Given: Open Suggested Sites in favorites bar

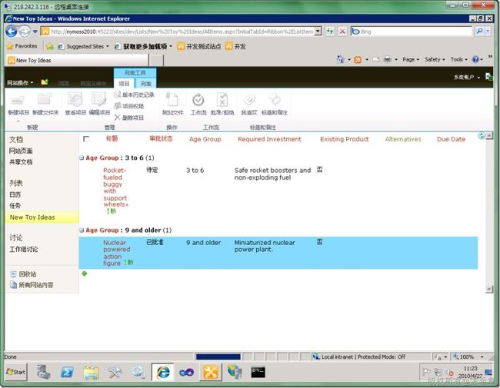Looking at the screenshot, I should (x=84, y=47).
